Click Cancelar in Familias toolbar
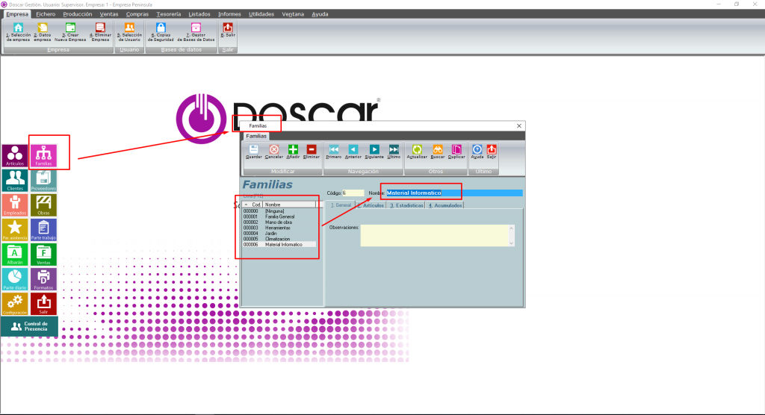The image size is (765, 415). (273, 152)
